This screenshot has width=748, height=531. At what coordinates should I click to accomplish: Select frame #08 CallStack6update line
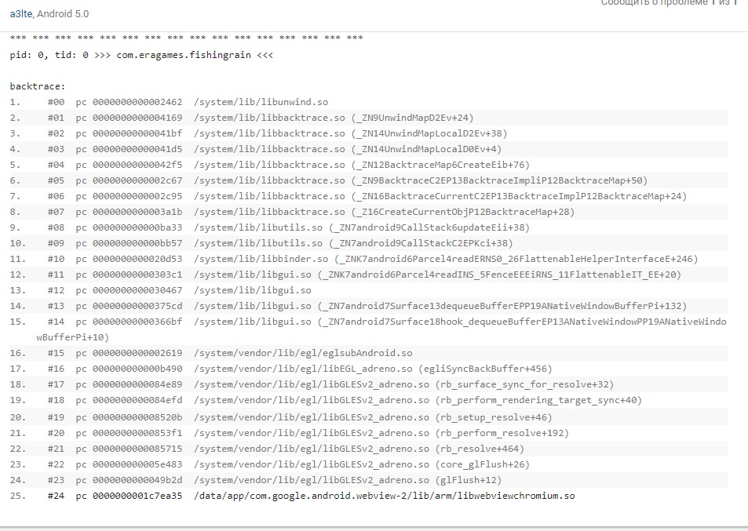pos(369,227)
